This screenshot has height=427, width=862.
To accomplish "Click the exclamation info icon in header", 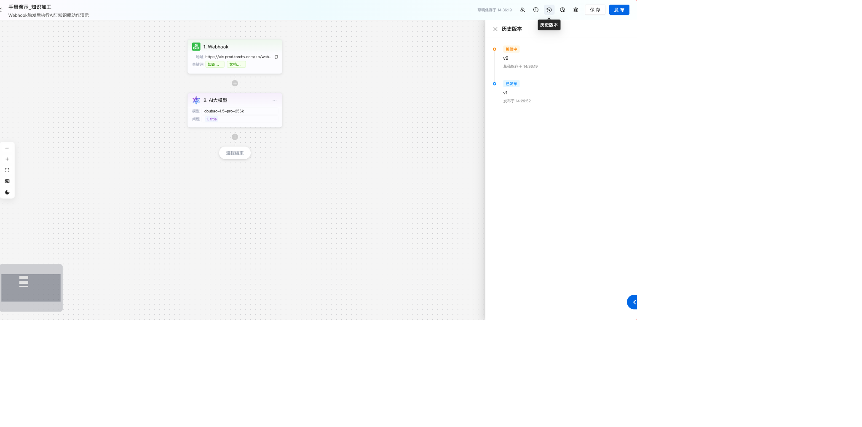I will pos(536,10).
